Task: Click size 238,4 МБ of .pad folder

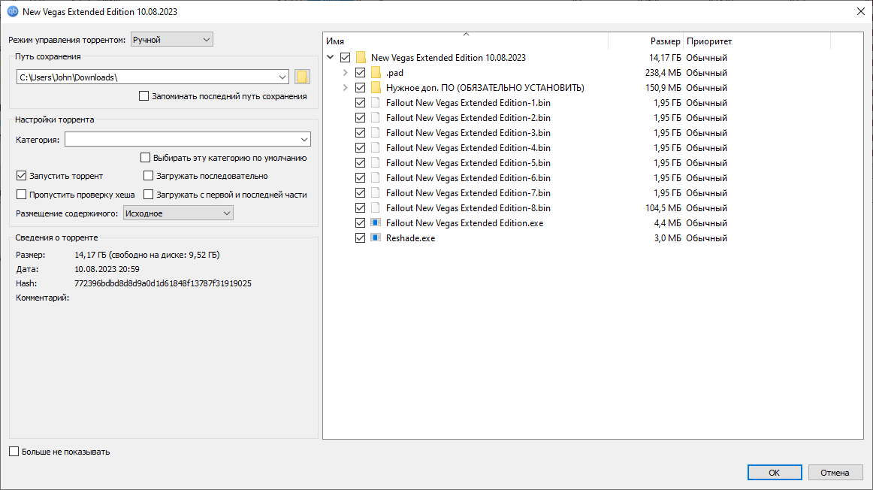Action: [x=663, y=72]
